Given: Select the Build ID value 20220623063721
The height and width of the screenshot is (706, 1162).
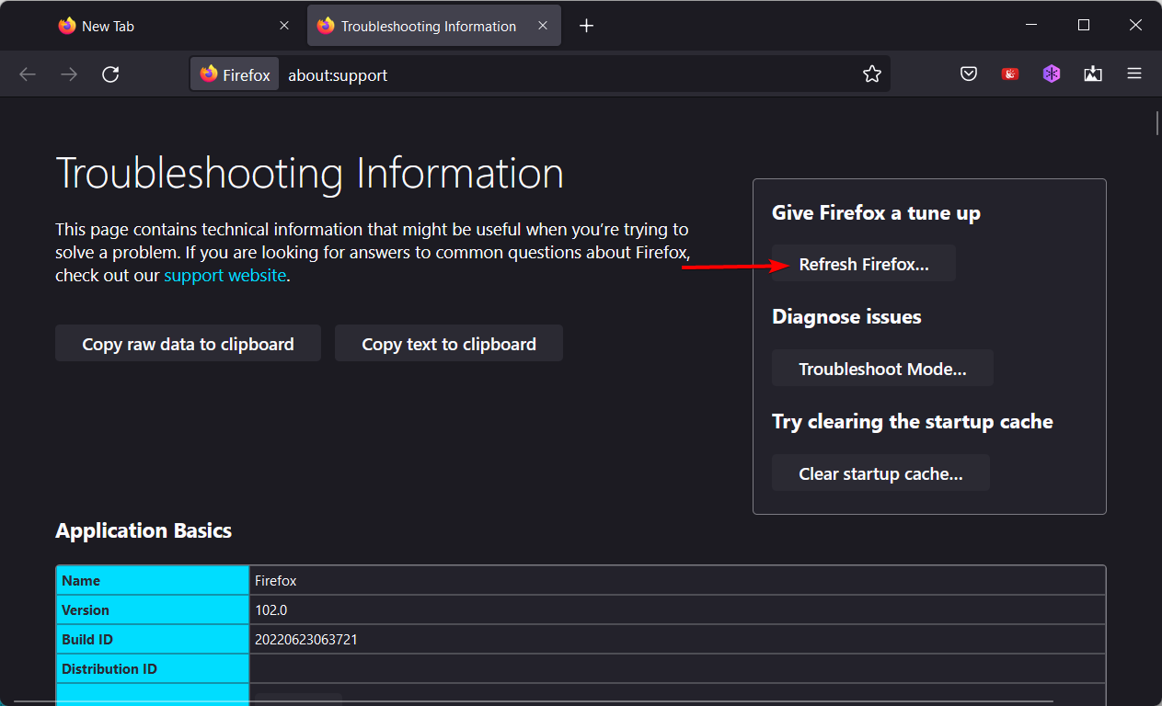Looking at the screenshot, I should 306,640.
